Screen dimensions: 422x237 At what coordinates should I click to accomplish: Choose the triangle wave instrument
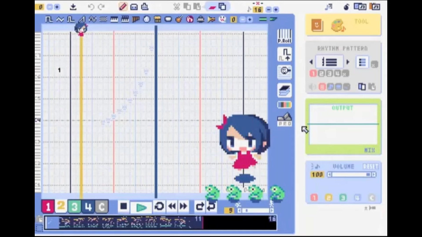click(60, 19)
